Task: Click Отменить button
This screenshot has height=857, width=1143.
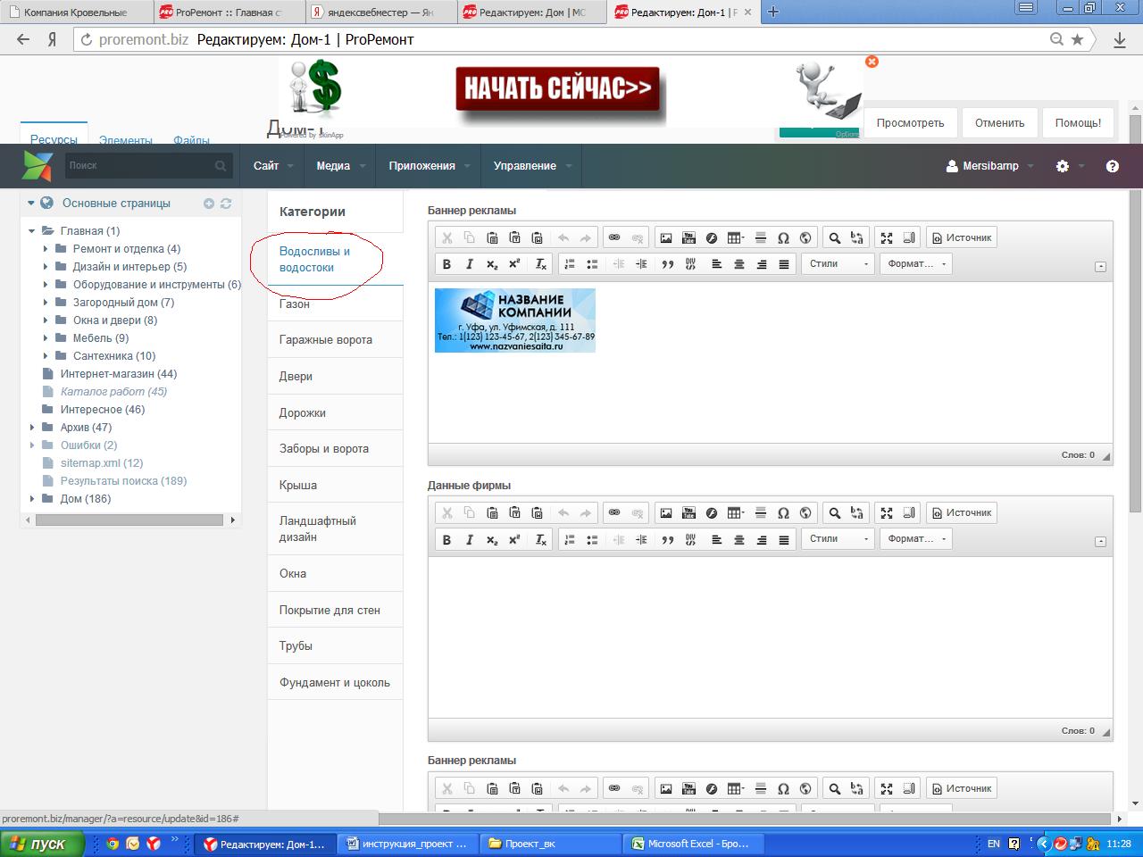Action: tap(999, 123)
